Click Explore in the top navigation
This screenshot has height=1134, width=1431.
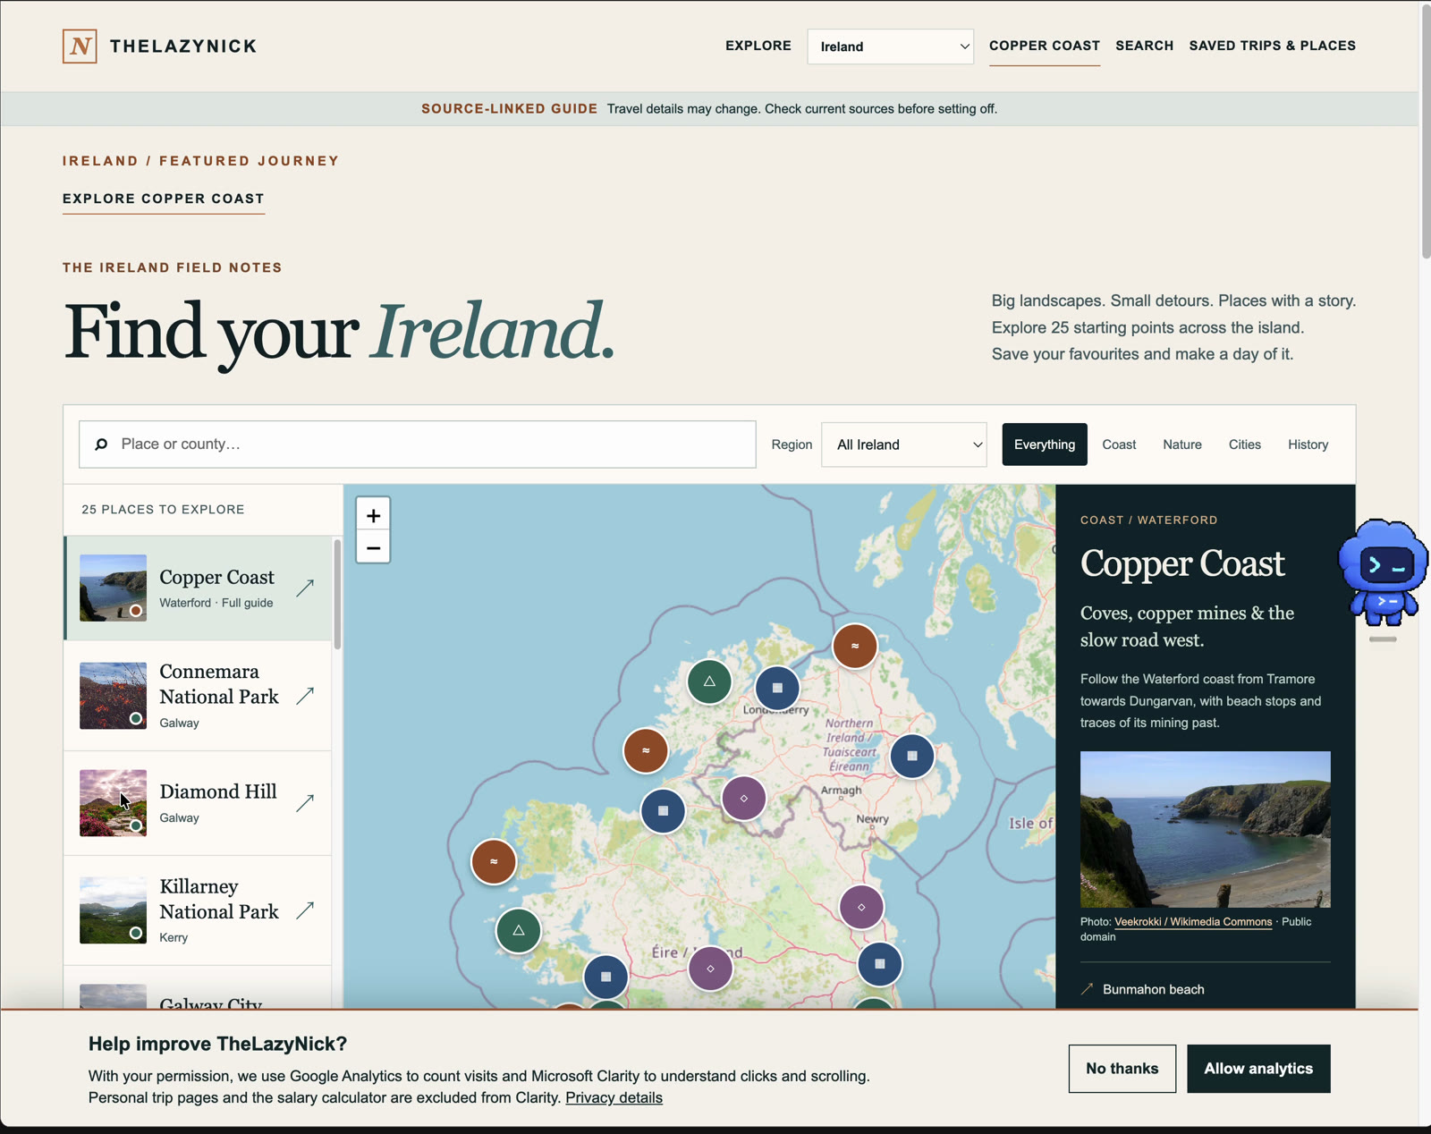[x=758, y=46]
